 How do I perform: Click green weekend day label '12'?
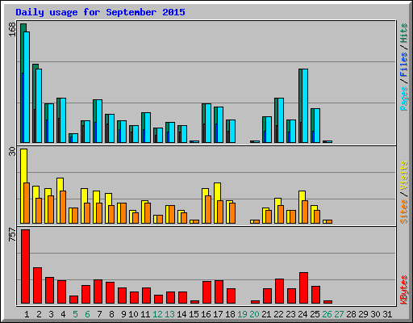tap(157, 314)
